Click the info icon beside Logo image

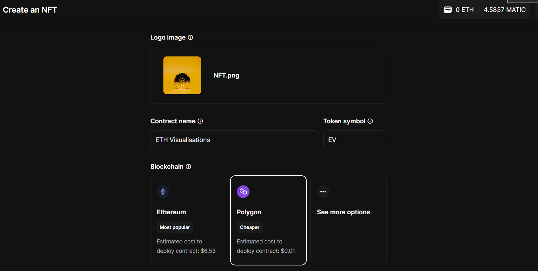(190, 37)
